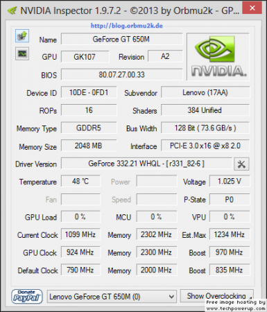The image size is (267, 312).
Task: Click the Voltage value 1.025 V
Action: 230,181
